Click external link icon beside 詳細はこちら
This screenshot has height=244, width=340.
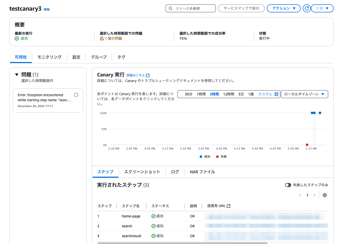148,75
